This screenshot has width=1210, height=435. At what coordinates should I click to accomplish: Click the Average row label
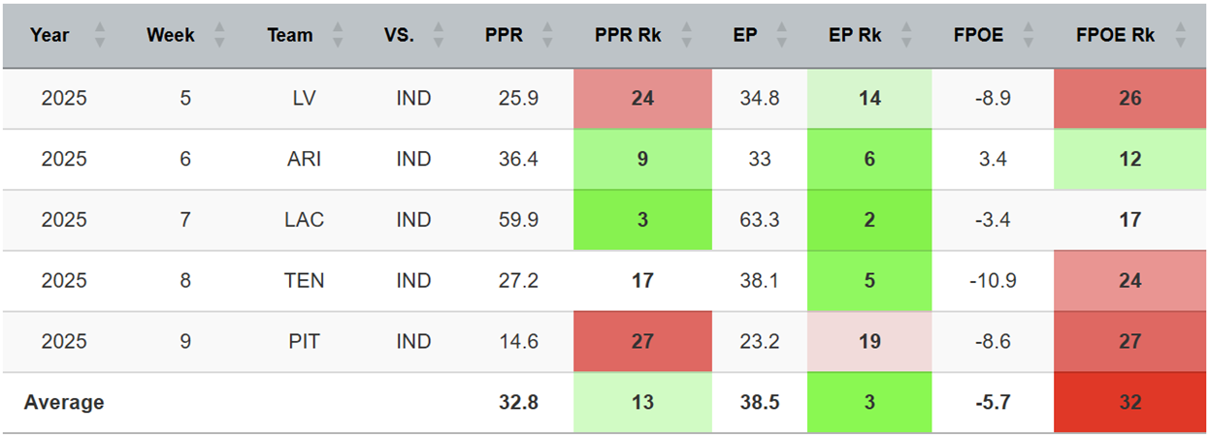pyautogui.click(x=64, y=402)
